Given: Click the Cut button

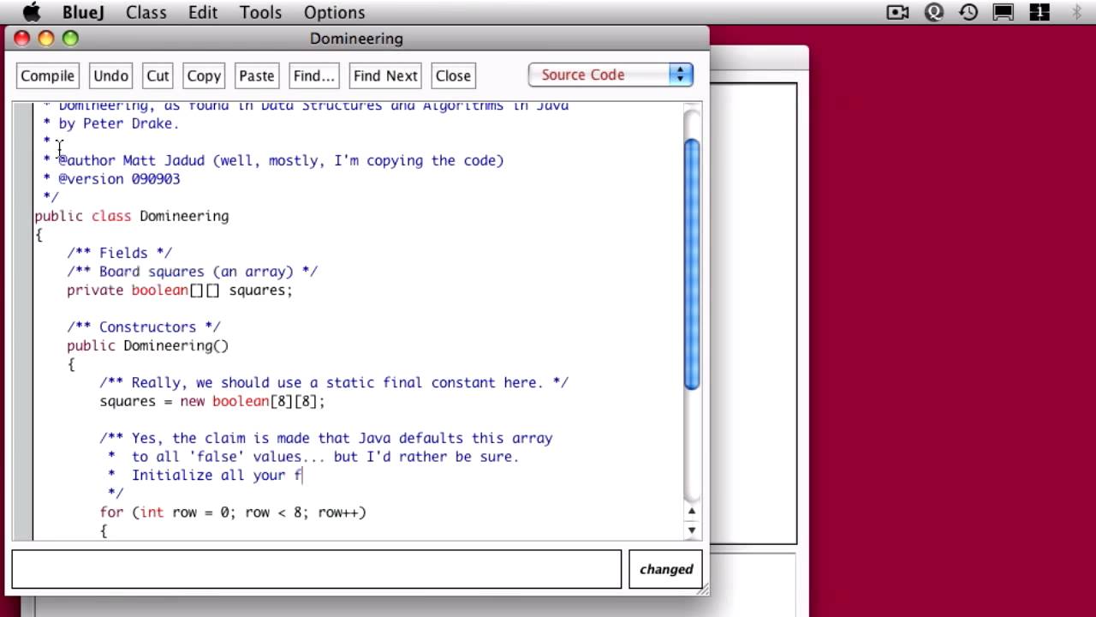Looking at the screenshot, I should pos(158,75).
